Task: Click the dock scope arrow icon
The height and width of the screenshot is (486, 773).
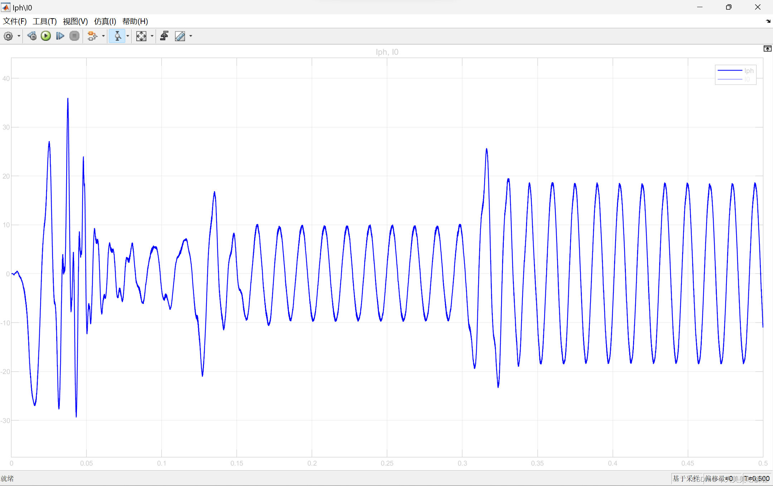Action: [x=768, y=21]
